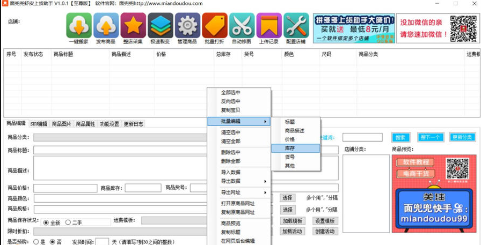Click the 加载模板 button
The height and width of the screenshot is (245, 481).
(293, 221)
